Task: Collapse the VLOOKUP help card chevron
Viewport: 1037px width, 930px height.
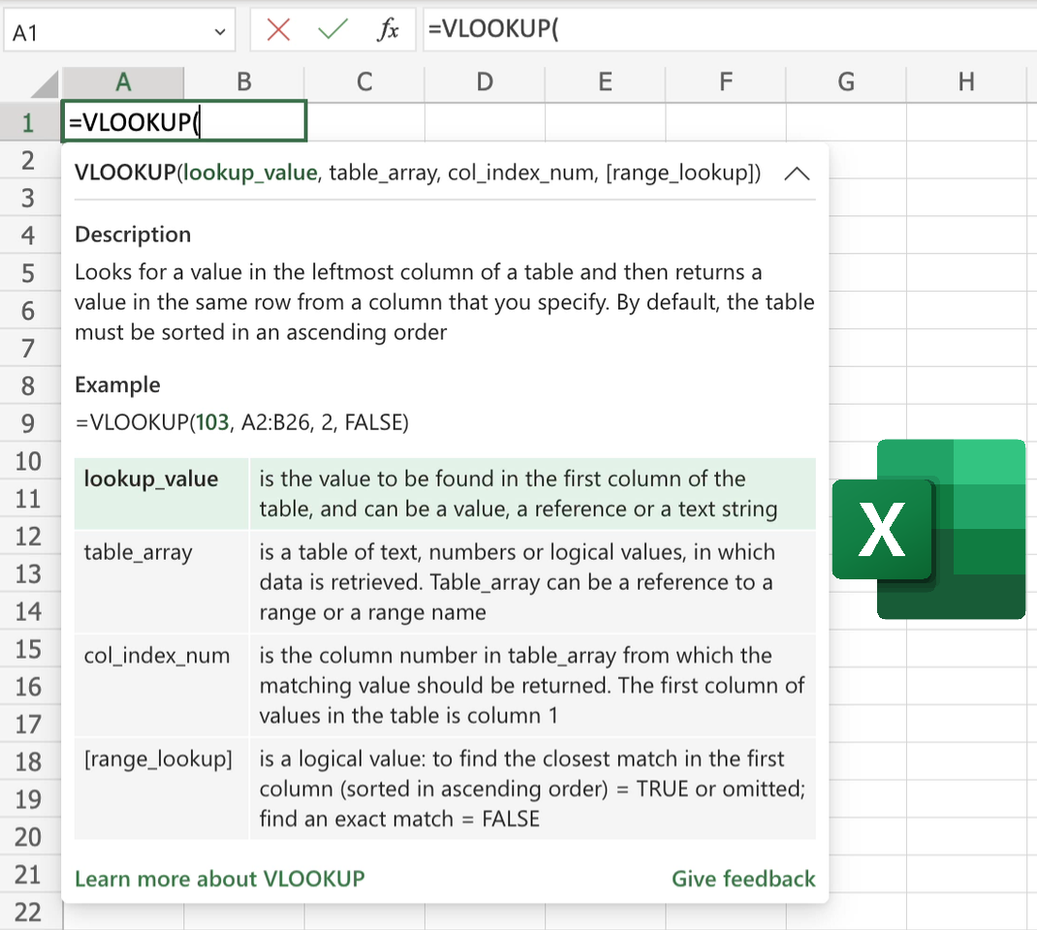Action: pos(797,174)
